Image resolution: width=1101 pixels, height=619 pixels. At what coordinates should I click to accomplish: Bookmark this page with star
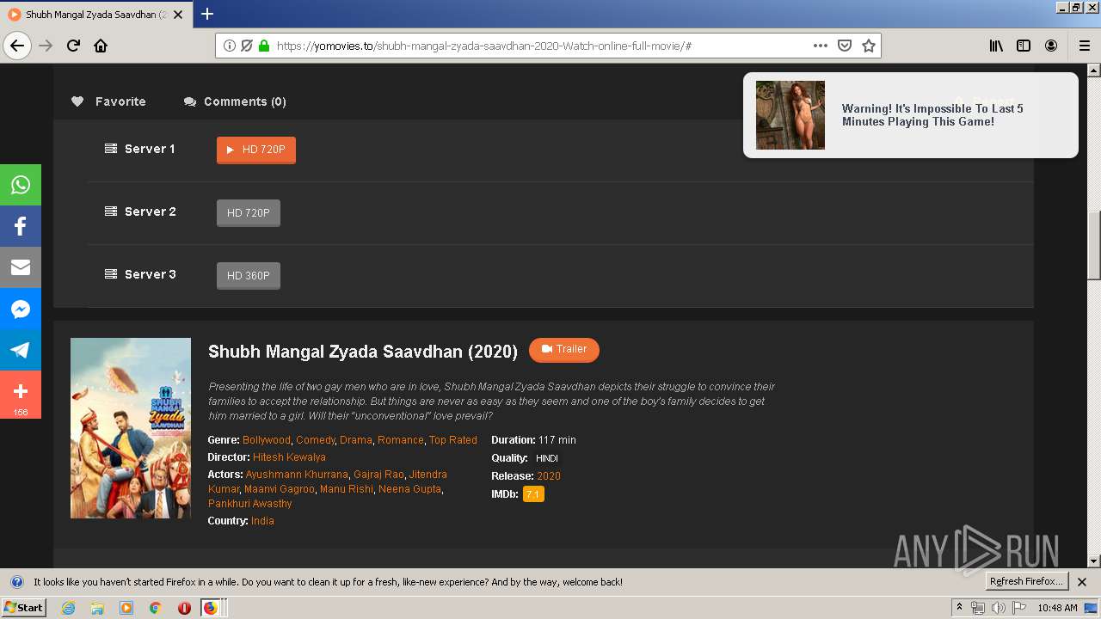pyautogui.click(x=869, y=46)
